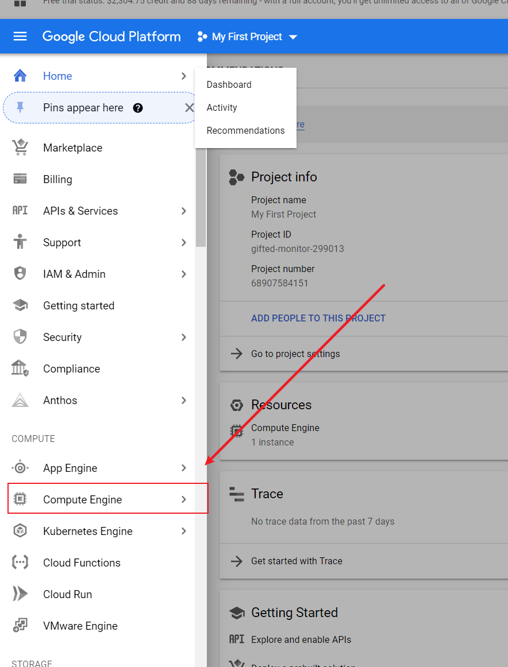Click the Cloud Functions brackets icon

(20, 563)
